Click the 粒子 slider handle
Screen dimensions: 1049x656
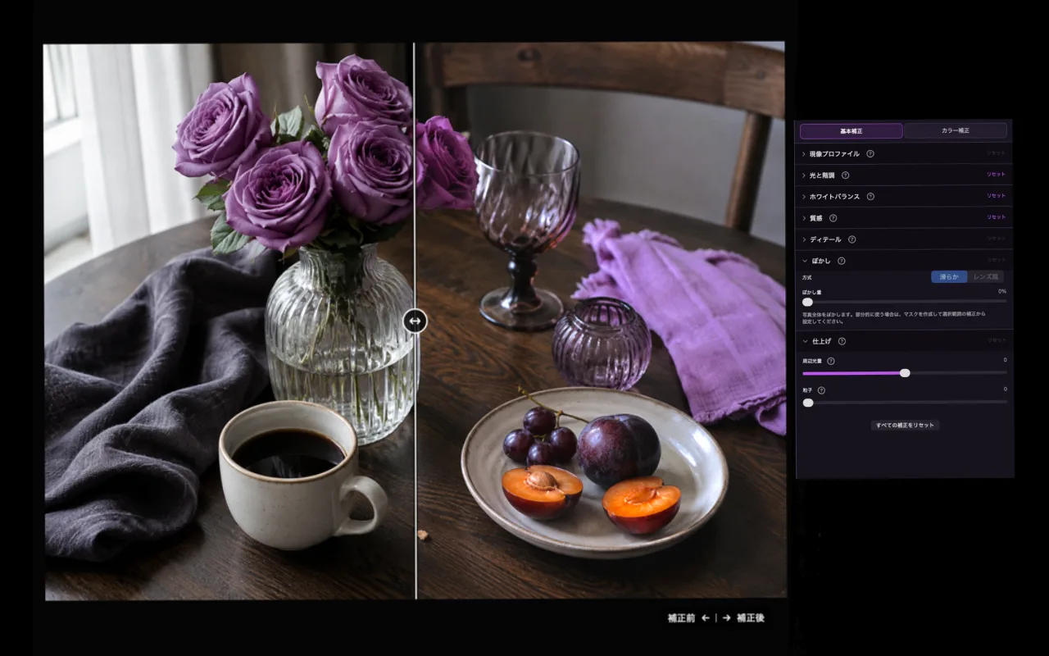(808, 403)
